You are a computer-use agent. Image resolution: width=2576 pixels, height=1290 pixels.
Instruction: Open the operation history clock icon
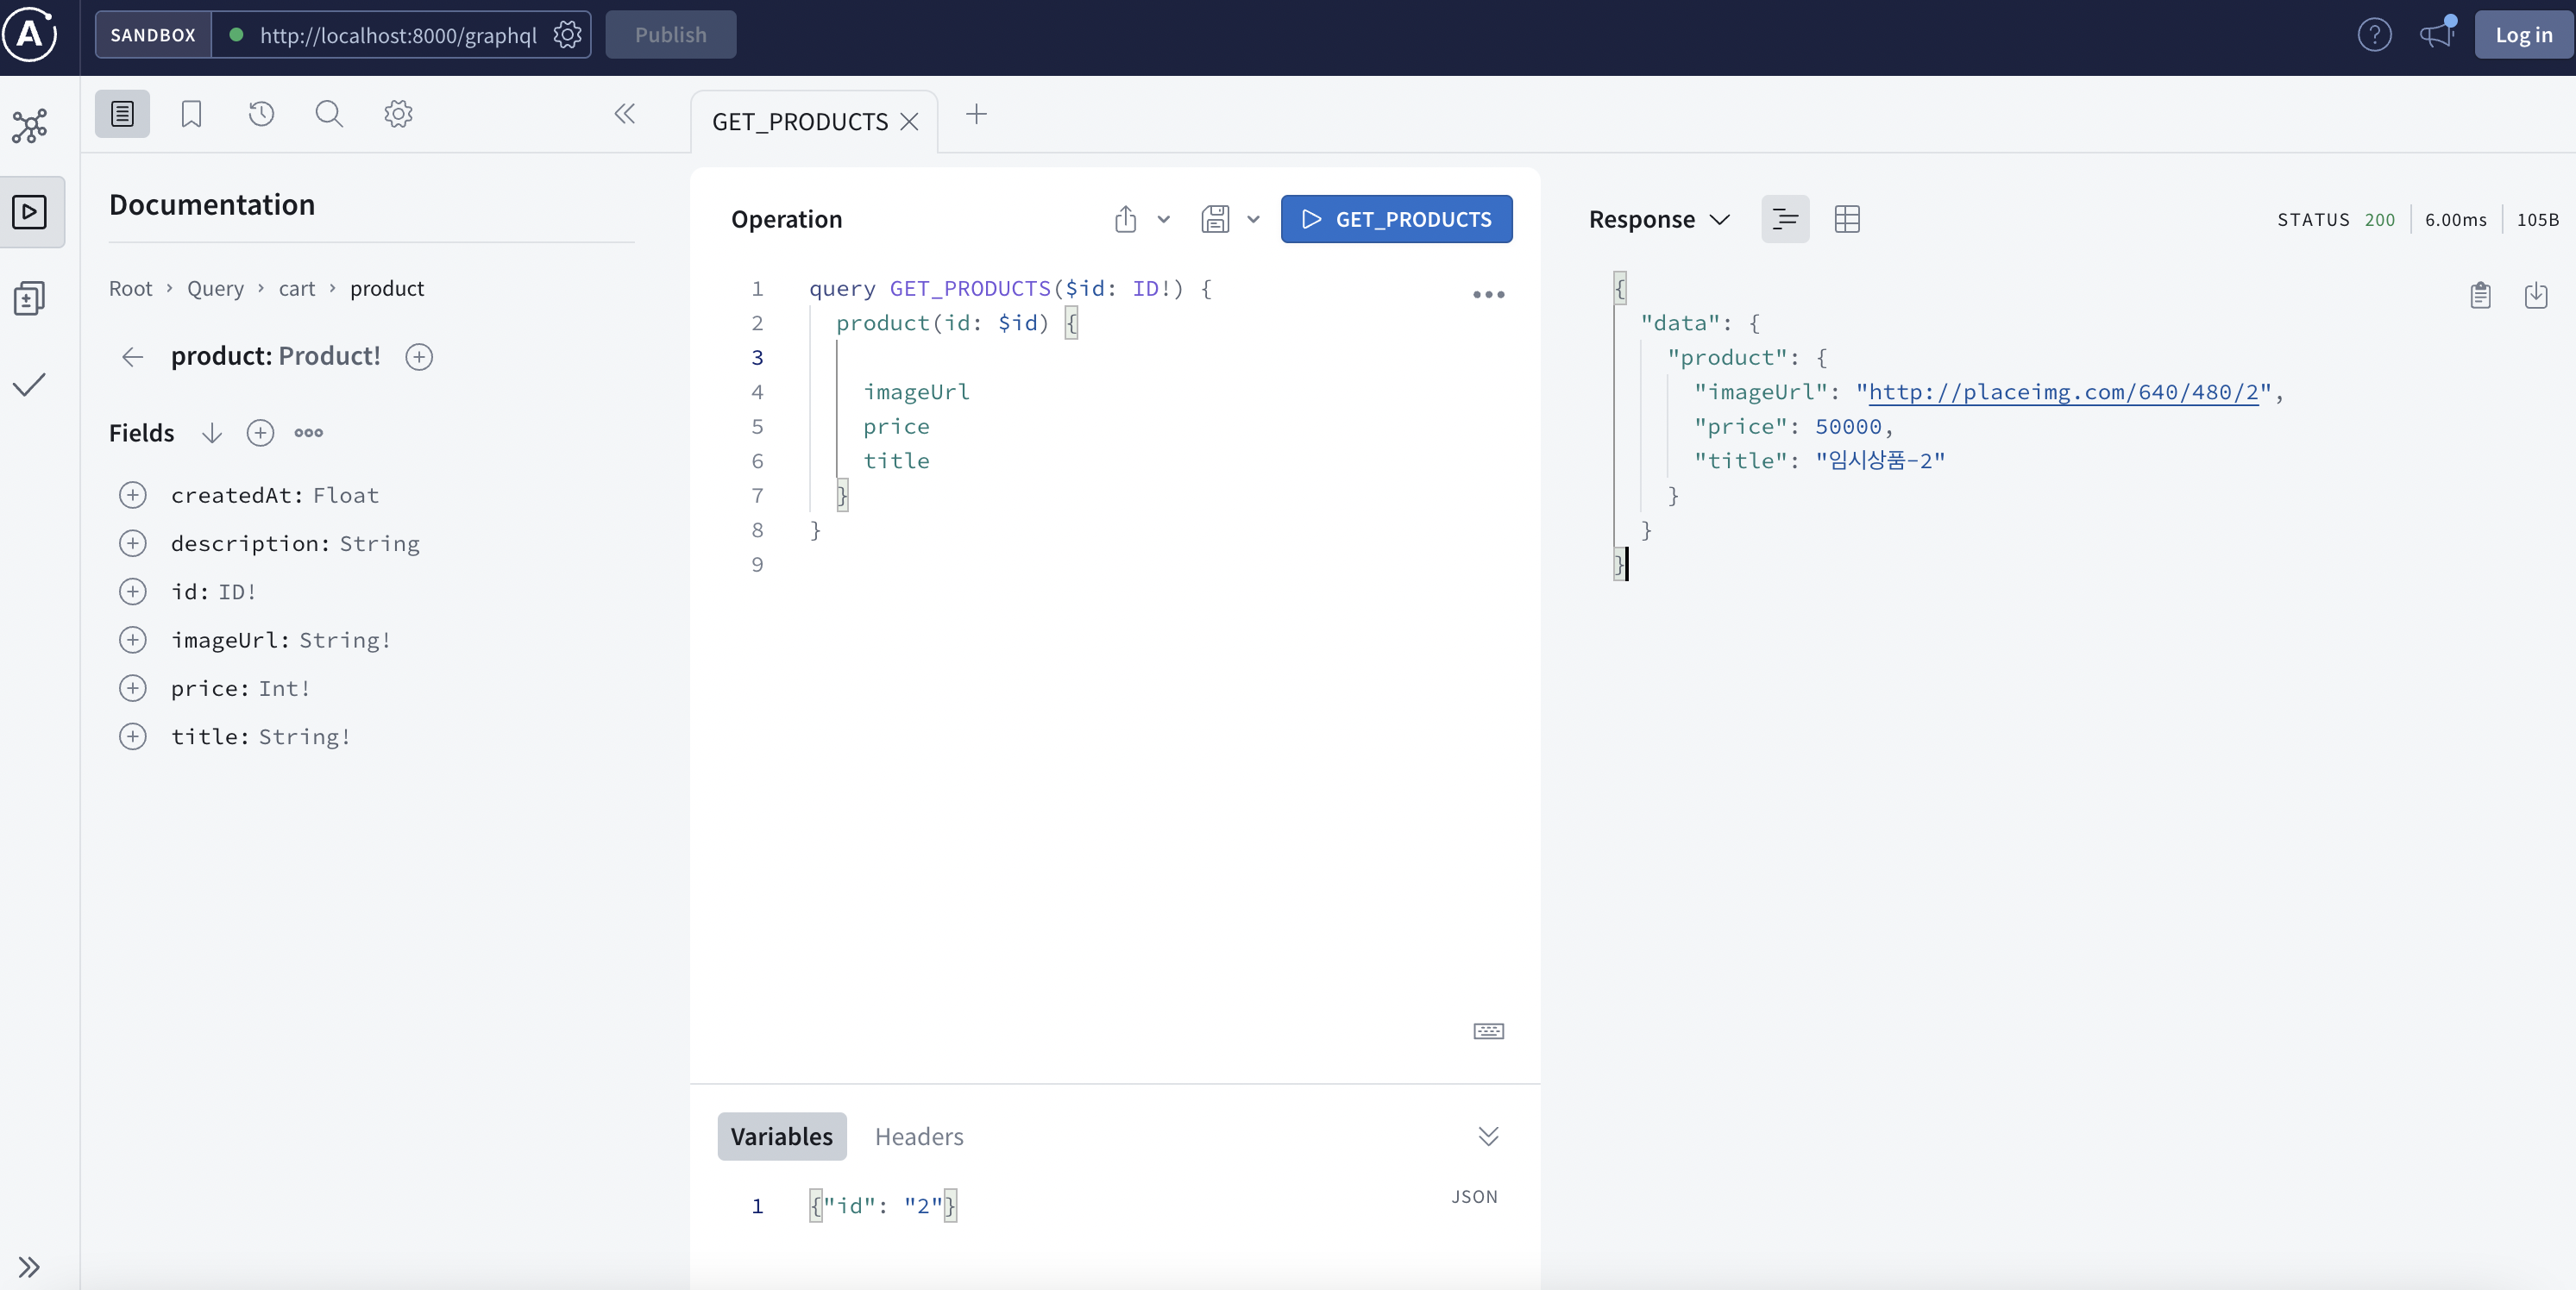tap(261, 114)
